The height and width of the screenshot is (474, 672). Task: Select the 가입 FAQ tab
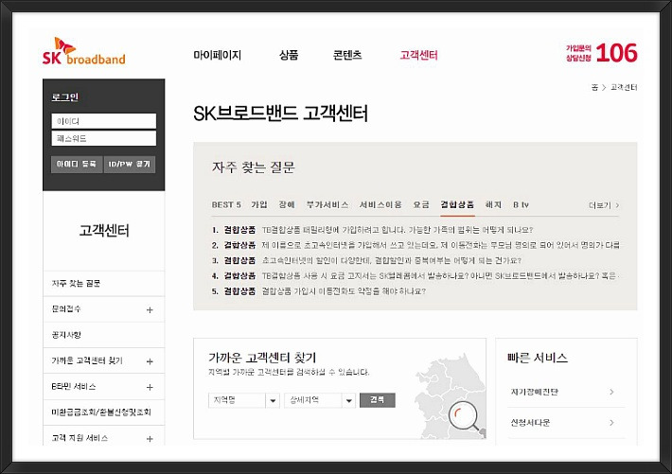(x=259, y=205)
